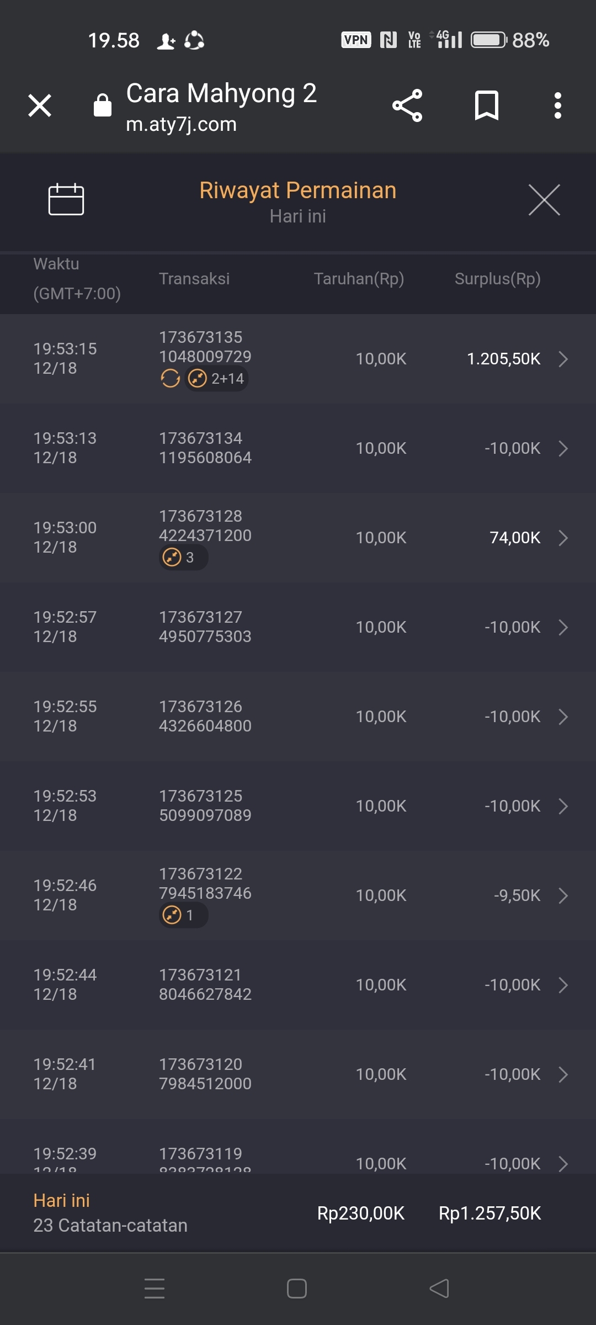Expand the -9,50K surplus record details
The image size is (596, 1325).
pyautogui.click(x=563, y=895)
